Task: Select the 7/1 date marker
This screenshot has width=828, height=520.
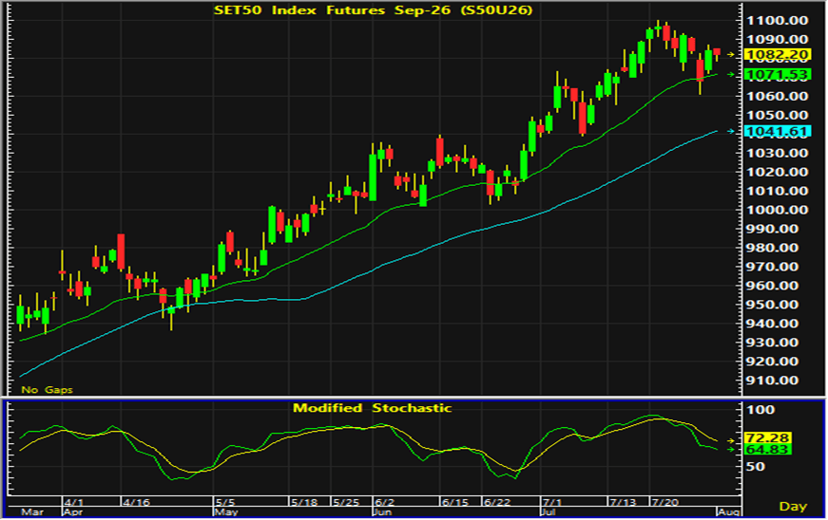Action: coord(551,502)
